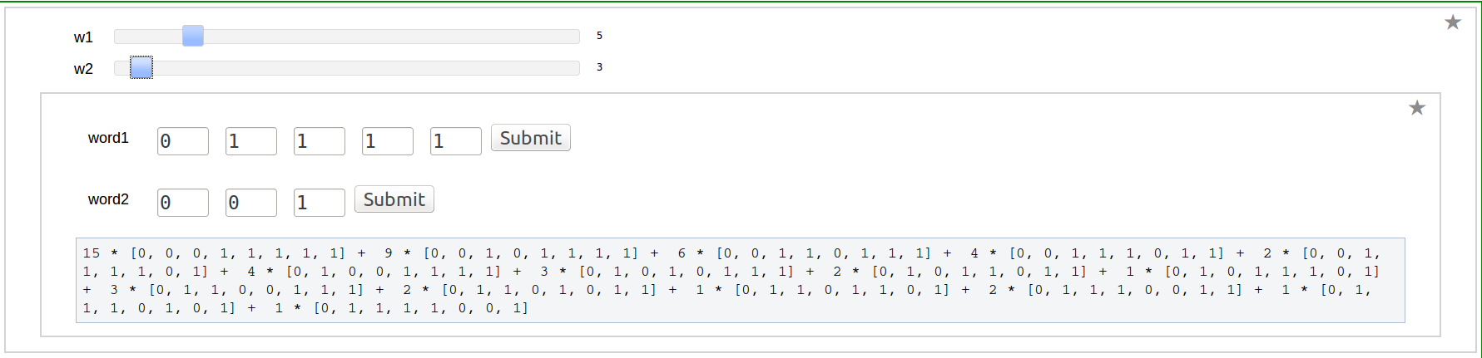This screenshot has width=1482, height=358.
Task: Select the third word2 input box
Action: 320,203
